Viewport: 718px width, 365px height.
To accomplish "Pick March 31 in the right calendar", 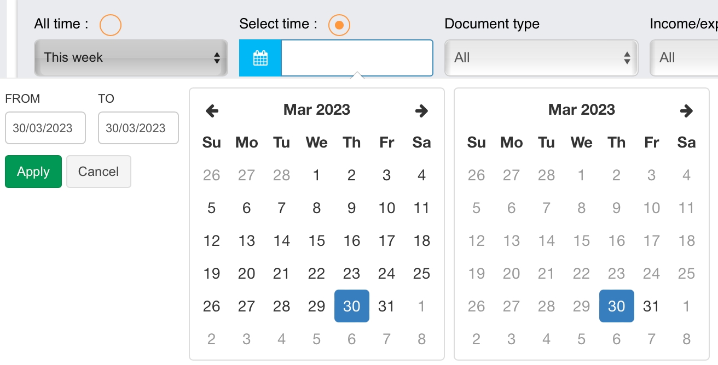I will click(651, 307).
